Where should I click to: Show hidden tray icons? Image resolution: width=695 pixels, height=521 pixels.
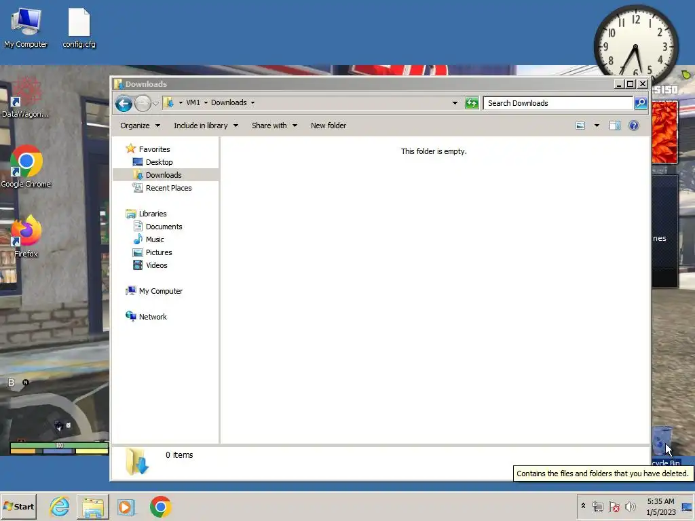click(583, 506)
